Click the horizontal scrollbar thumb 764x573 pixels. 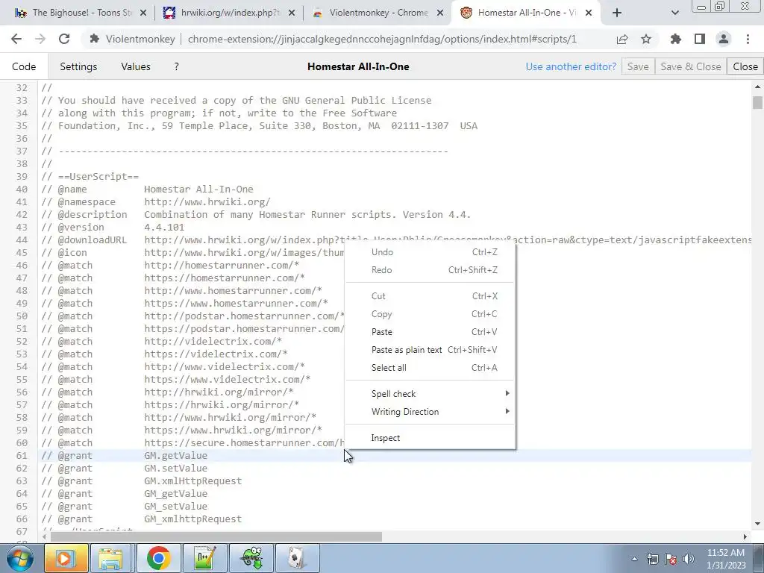click(x=216, y=536)
